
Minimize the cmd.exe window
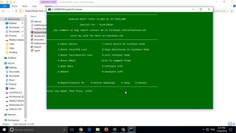(x=193, y=9)
